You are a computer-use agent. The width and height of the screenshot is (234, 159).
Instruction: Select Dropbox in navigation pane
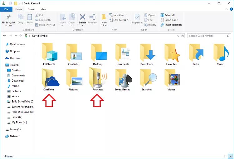12,51
